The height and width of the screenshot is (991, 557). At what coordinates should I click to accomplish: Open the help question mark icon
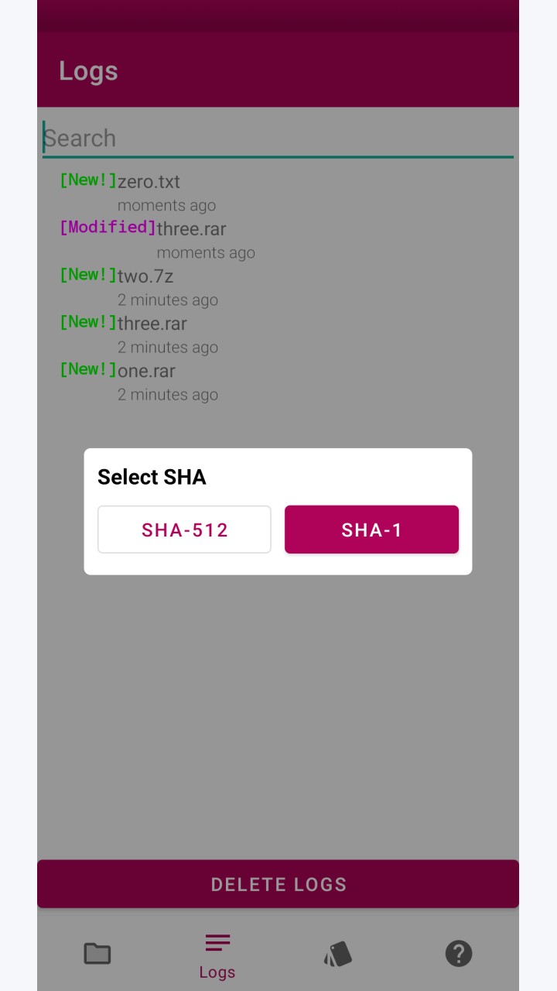tap(459, 953)
